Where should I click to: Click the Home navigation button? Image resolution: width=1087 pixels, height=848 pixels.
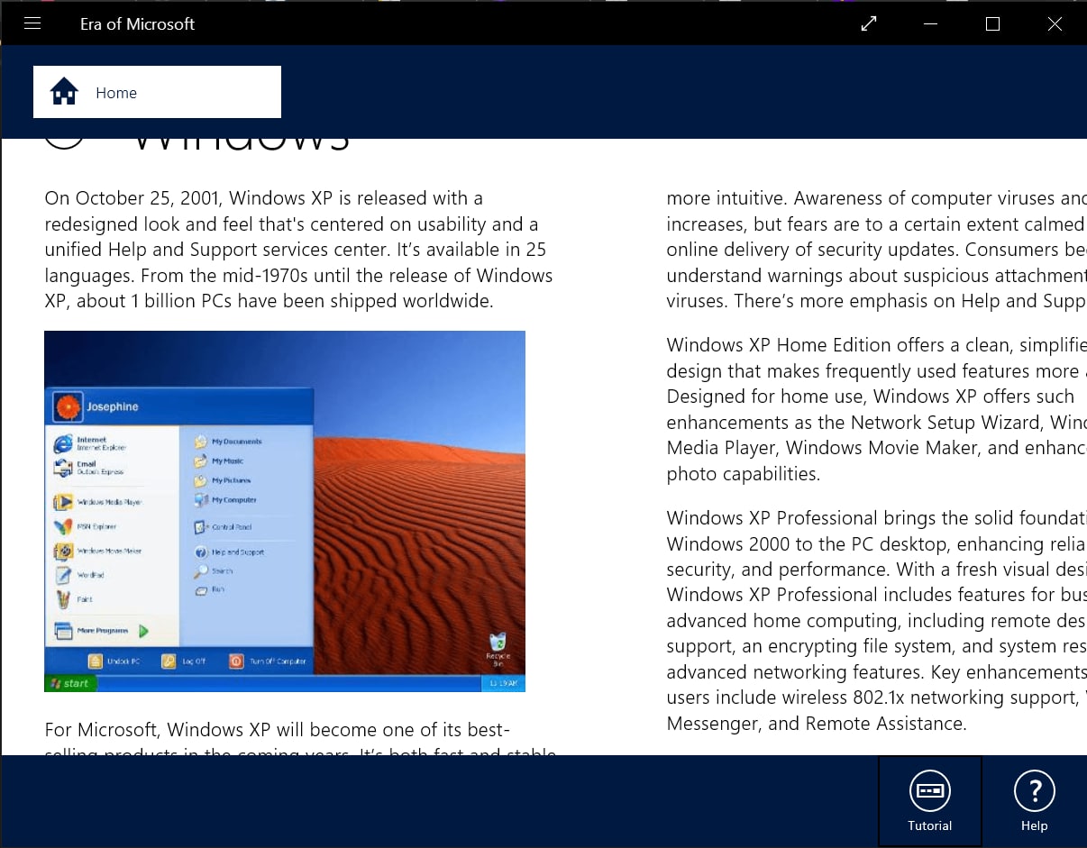[x=157, y=92]
